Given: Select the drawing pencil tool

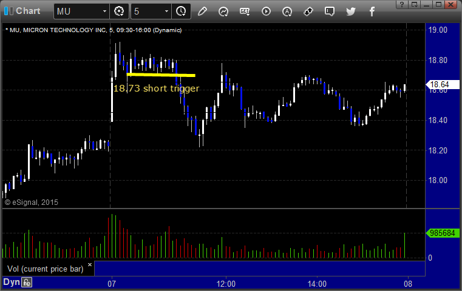Looking at the screenshot, I should [202, 12].
